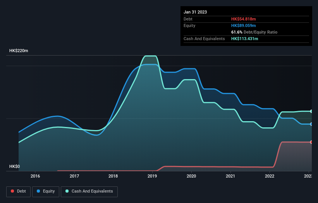Click the 2020 x-axis label
Image resolution: width=318 pixels, height=203 pixels.
tap(191, 176)
